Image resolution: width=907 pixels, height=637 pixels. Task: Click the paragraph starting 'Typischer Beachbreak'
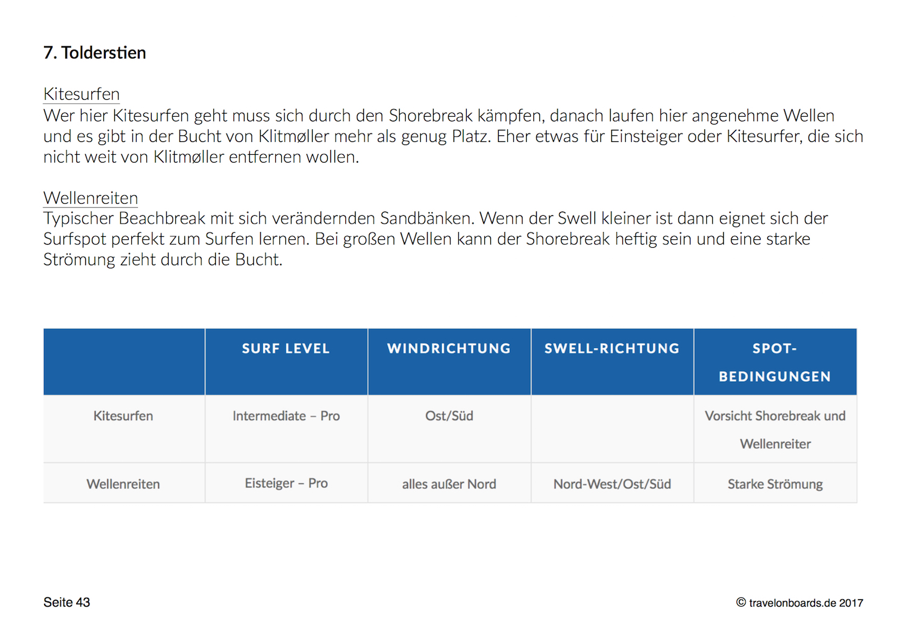[x=435, y=239]
